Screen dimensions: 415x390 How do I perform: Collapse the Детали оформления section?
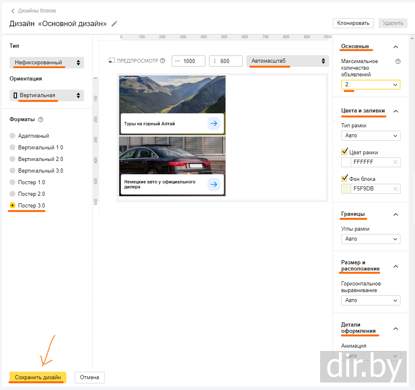pos(396,329)
